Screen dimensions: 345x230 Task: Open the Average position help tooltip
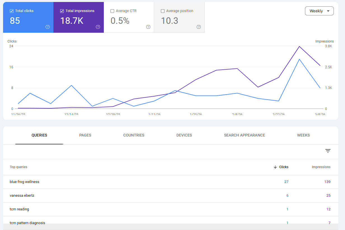[x=198, y=27]
